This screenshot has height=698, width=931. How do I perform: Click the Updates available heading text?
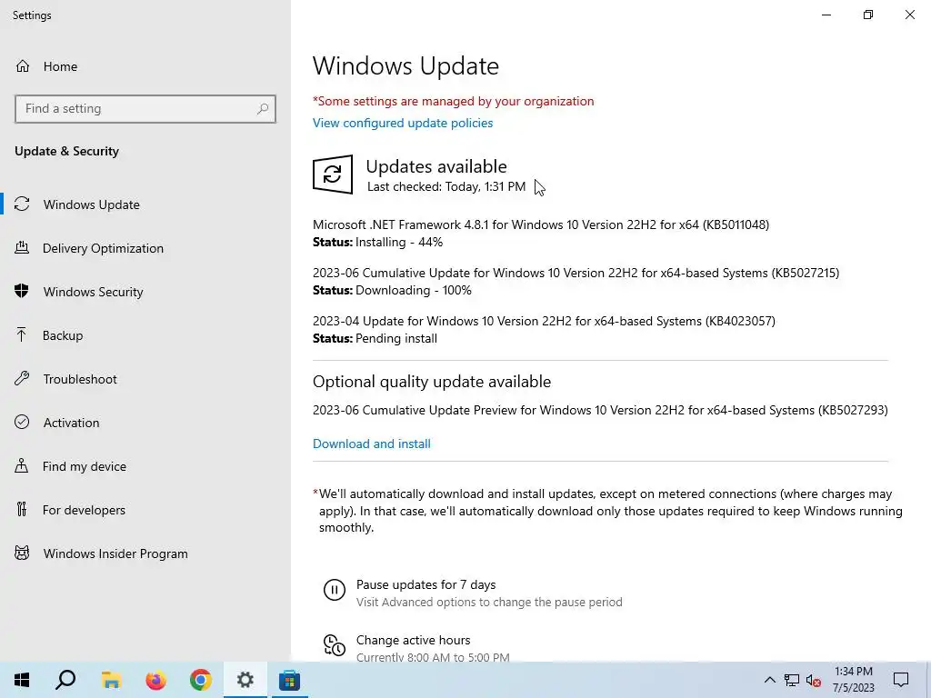[436, 166]
